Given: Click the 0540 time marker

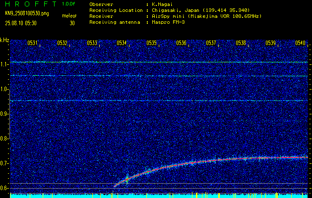Looking at the screenshot, I should point(300,43).
